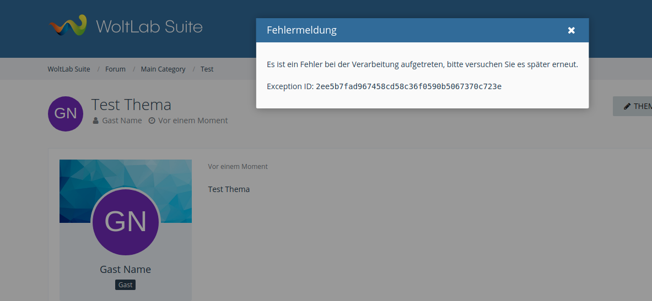Navigate to Main Category breadcrumb
This screenshot has width=652, height=301.
point(163,69)
